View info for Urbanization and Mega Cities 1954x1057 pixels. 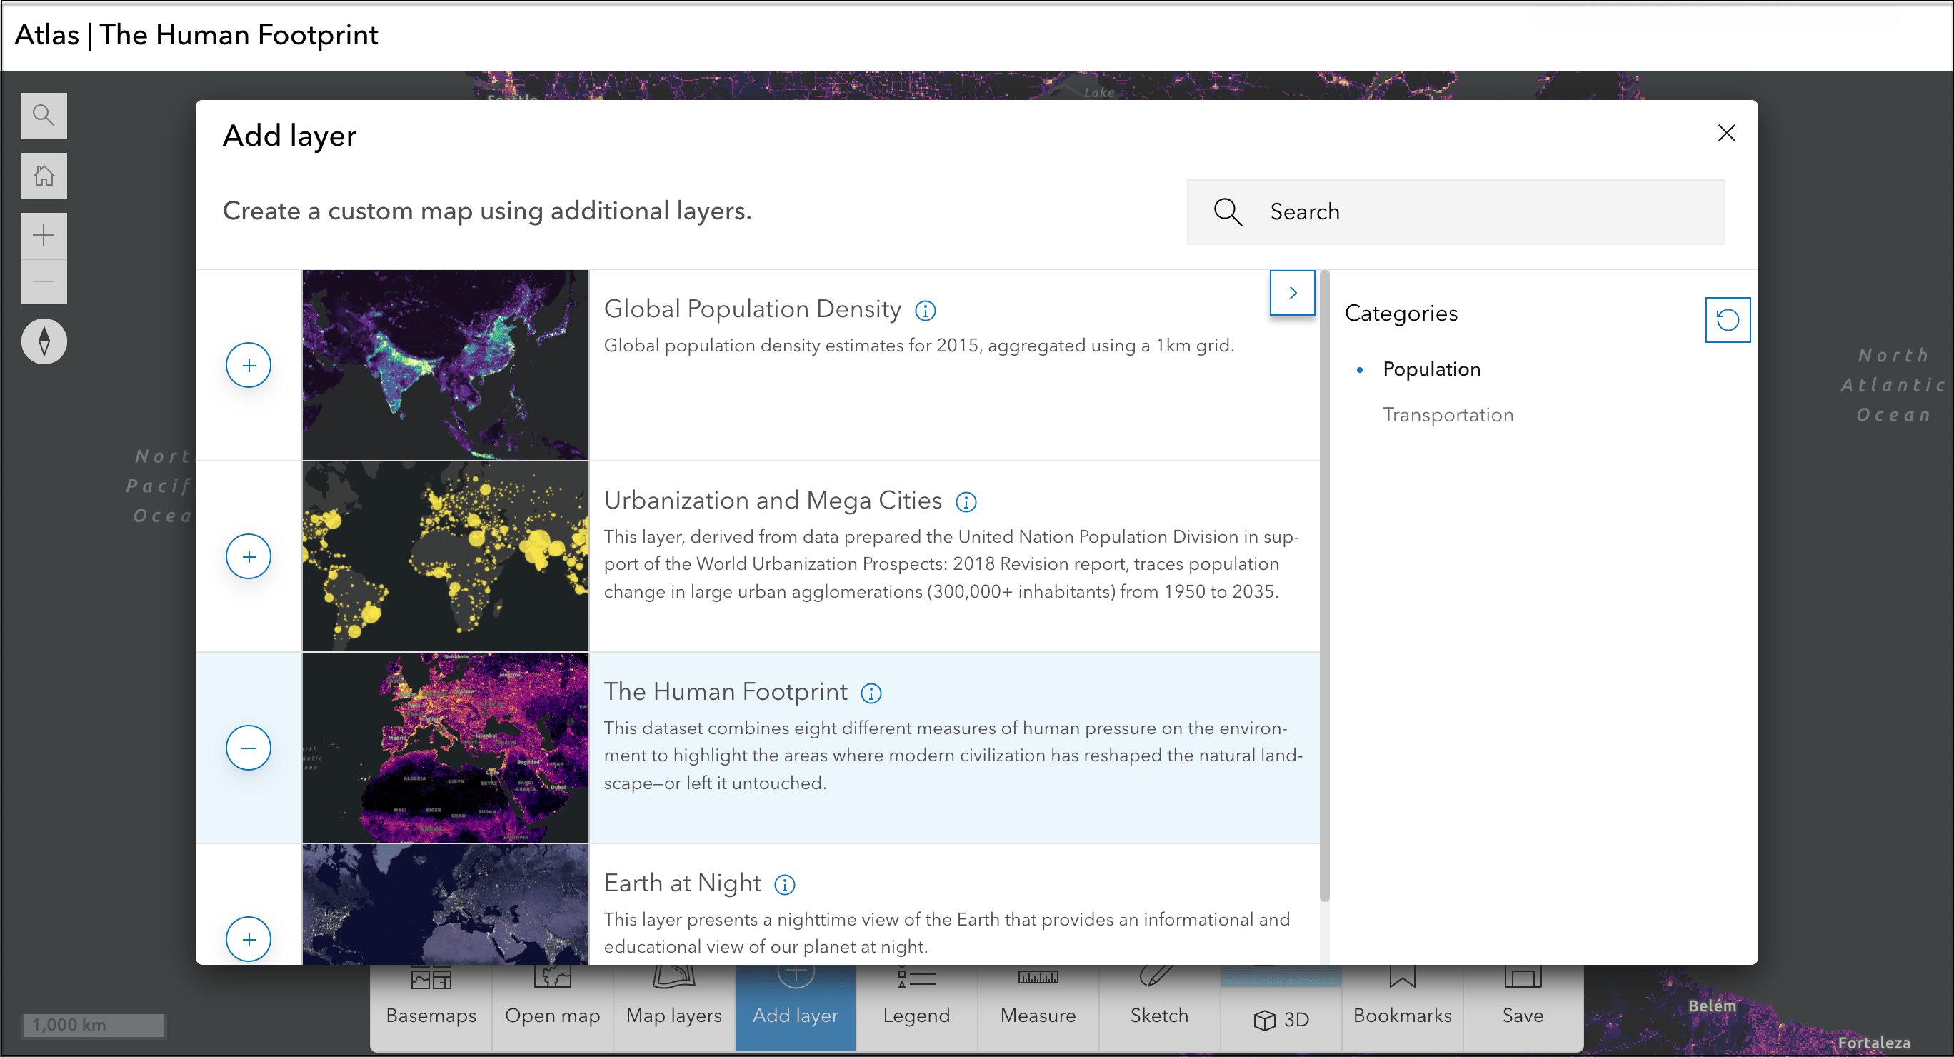pyautogui.click(x=966, y=501)
